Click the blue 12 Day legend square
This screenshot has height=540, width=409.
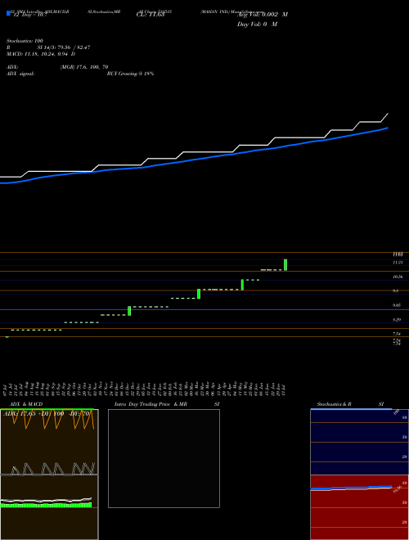(x=9, y=13)
